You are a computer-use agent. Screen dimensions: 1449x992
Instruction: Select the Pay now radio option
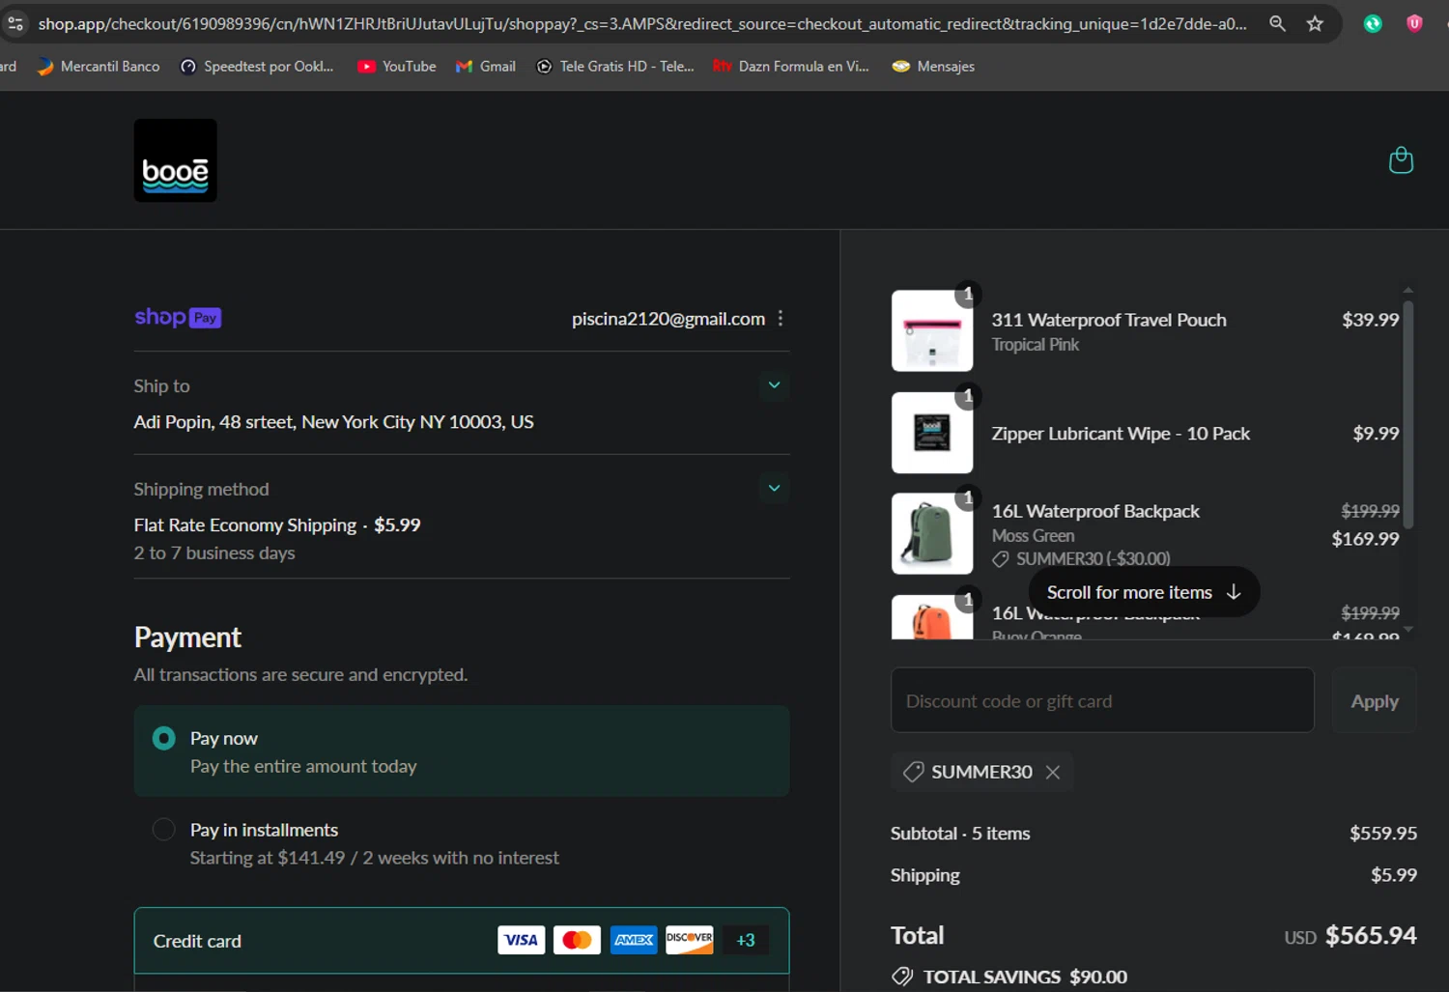pyautogui.click(x=164, y=738)
